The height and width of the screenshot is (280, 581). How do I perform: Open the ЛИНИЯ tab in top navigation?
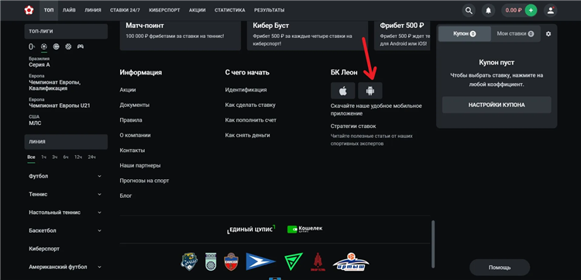point(93,10)
